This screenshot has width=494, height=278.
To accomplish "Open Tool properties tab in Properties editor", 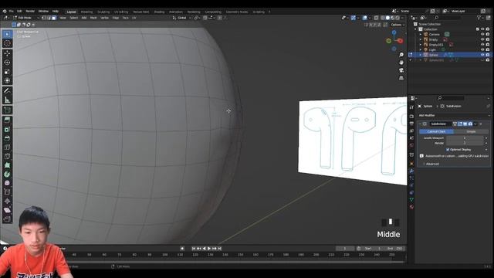I will tap(411, 108).
